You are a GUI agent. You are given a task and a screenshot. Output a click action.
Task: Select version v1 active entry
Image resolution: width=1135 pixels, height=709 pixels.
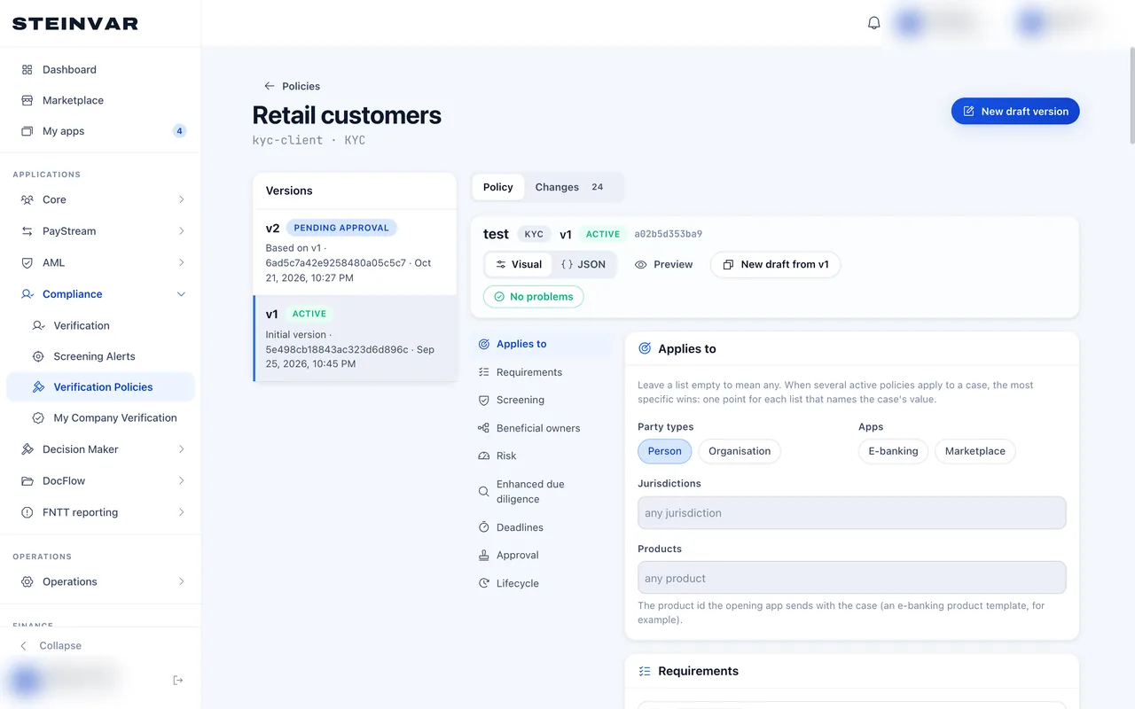(x=355, y=339)
